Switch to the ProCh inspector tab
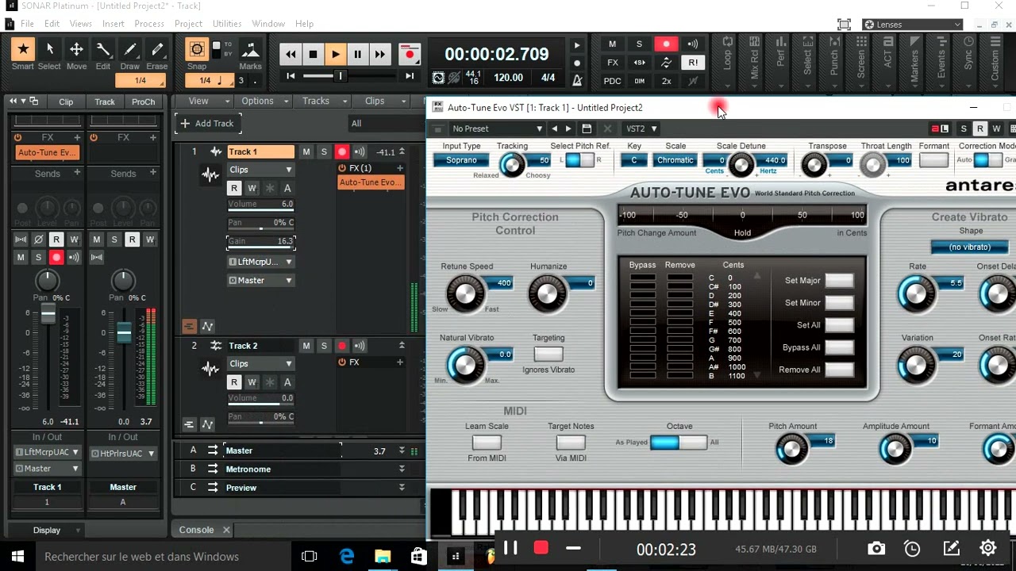This screenshot has height=571, width=1016. click(x=144, y=102)
